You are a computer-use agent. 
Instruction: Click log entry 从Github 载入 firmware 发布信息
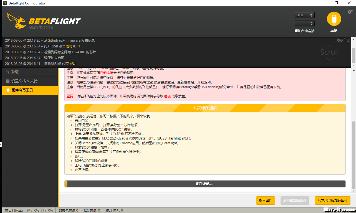click(x=50, y=40)
